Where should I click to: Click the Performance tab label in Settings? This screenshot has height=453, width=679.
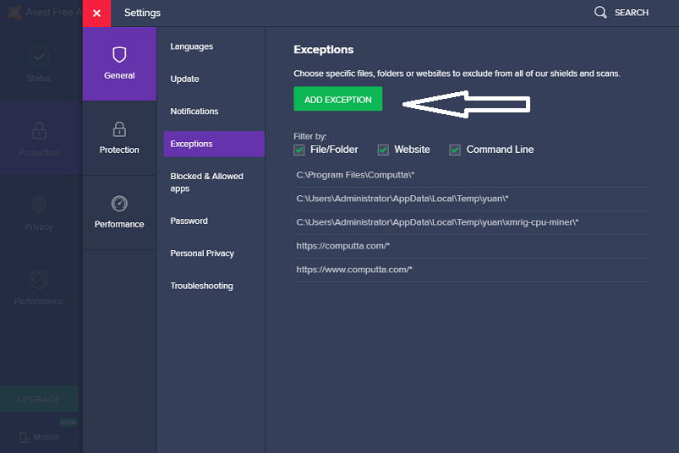coord(119,224)
